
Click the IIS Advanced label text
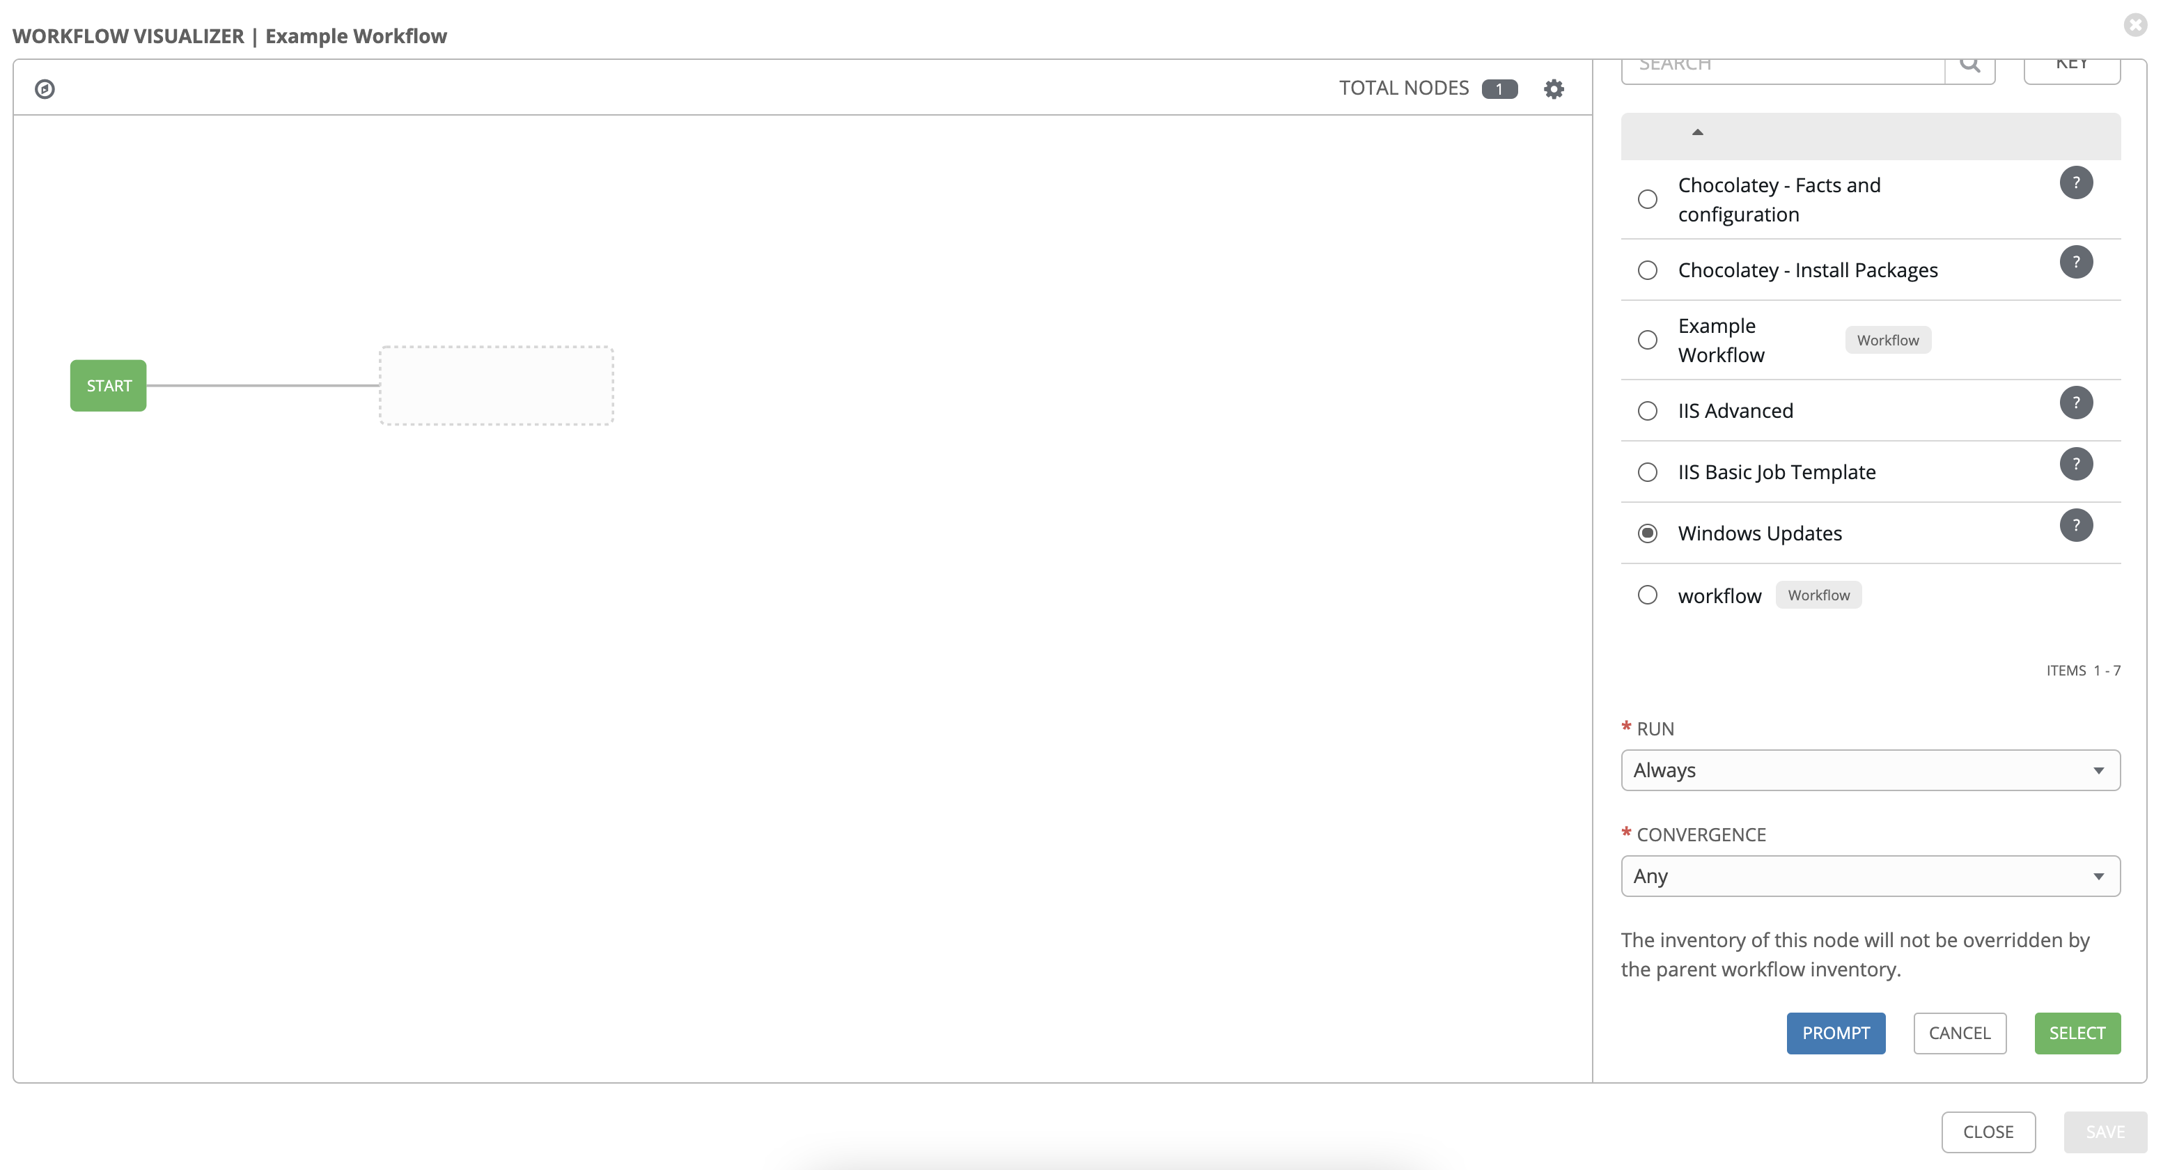tap(1735, 411)
